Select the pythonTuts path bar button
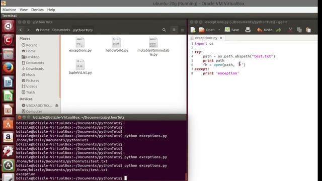The image size is (322, 181). 83,30
